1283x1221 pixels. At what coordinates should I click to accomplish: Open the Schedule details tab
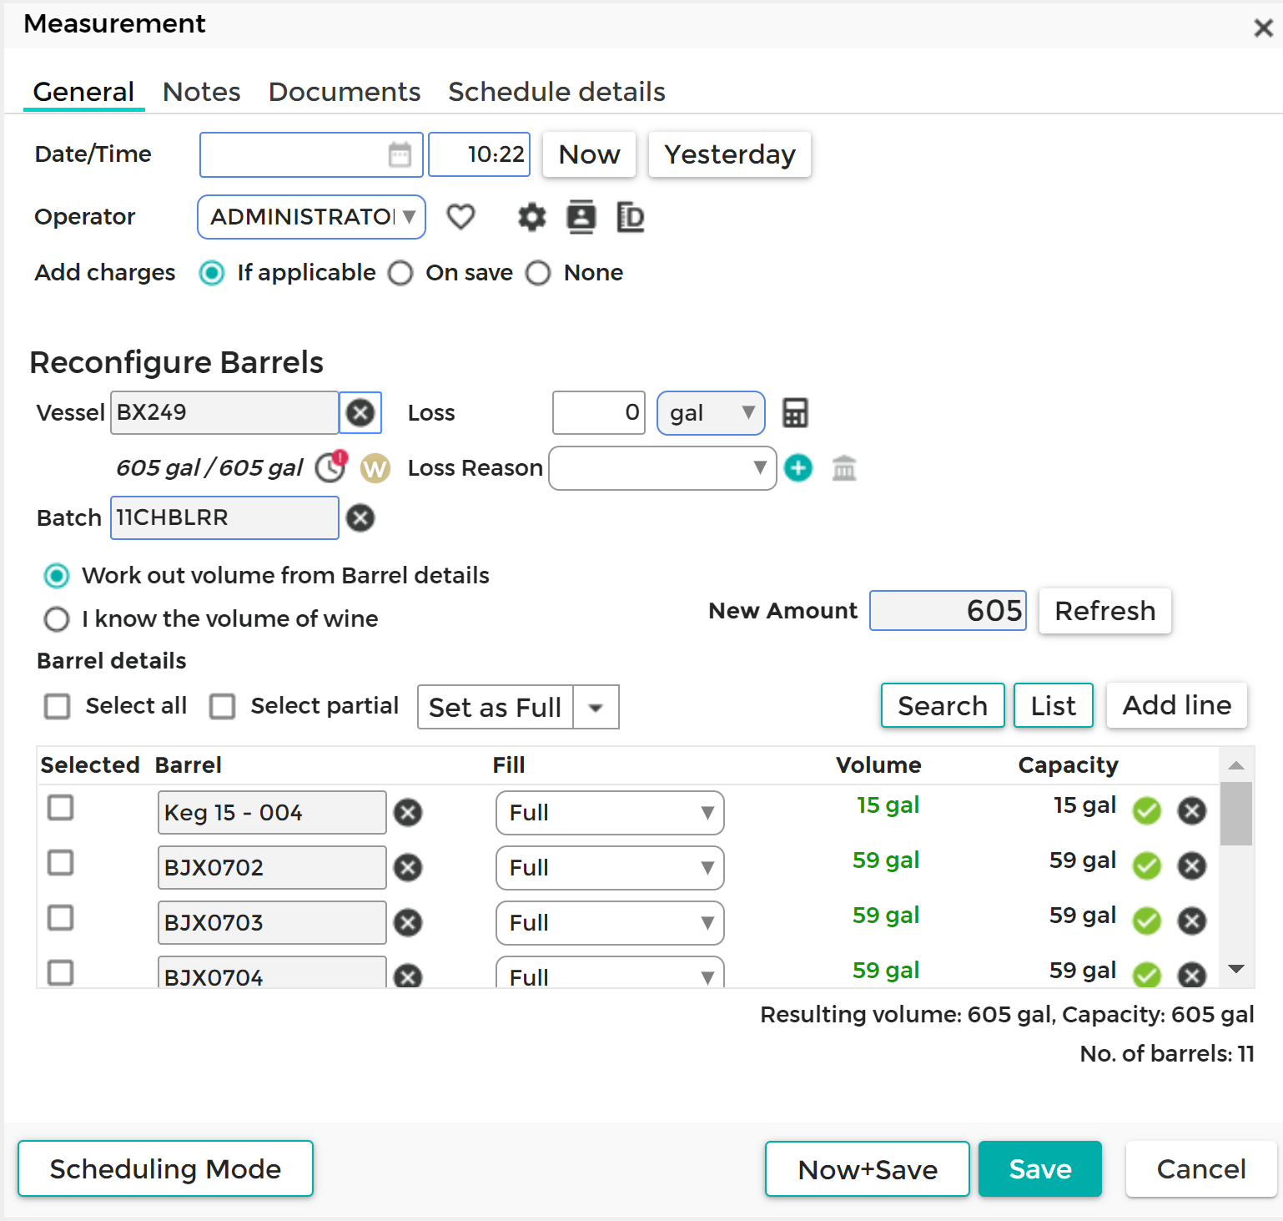(556, 92)
